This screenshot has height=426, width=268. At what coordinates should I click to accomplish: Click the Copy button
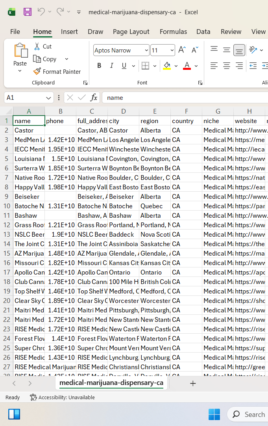(45, 59)
